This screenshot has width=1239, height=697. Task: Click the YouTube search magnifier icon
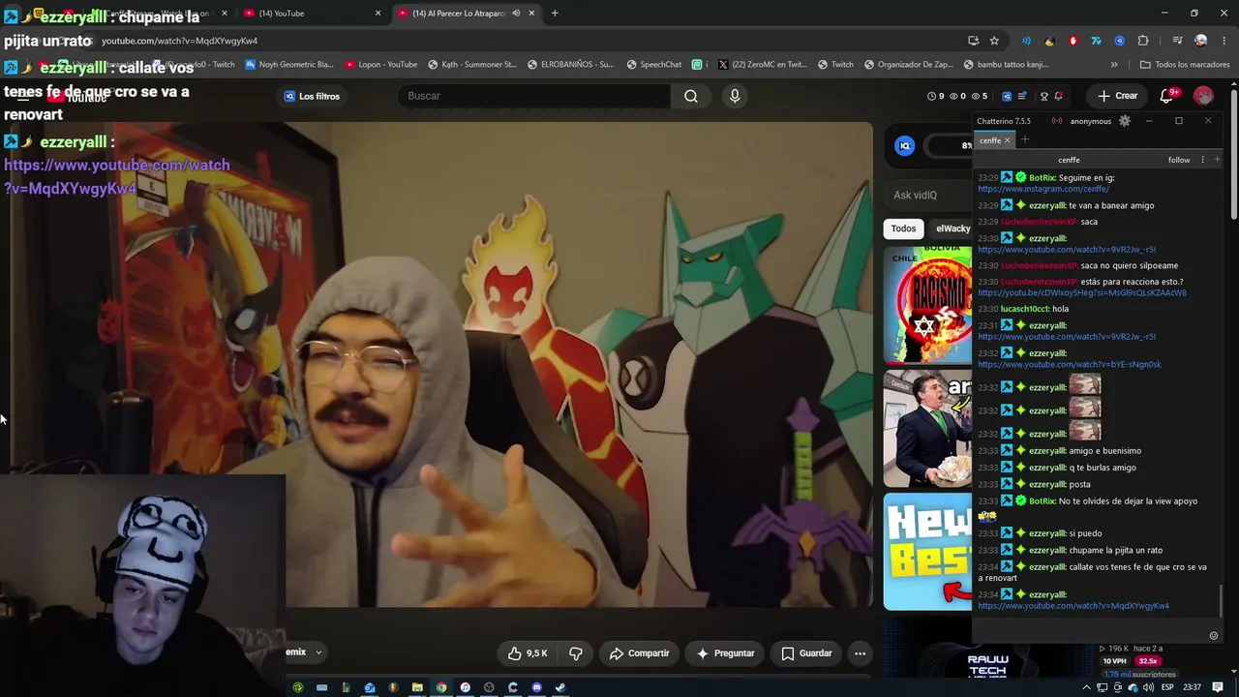point(691,96)
